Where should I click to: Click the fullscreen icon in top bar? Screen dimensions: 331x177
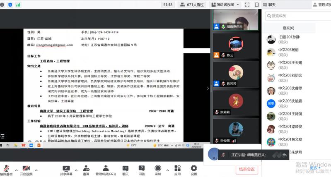(x=247, y=5)
